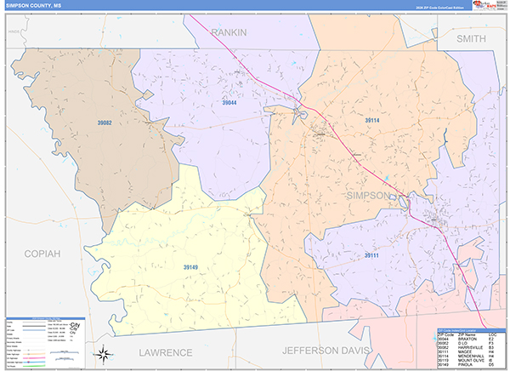Viewport: 510px width, 371px height.
Task: Click the ZIP Code Index table header bar
Action: (x=472, y=330)
